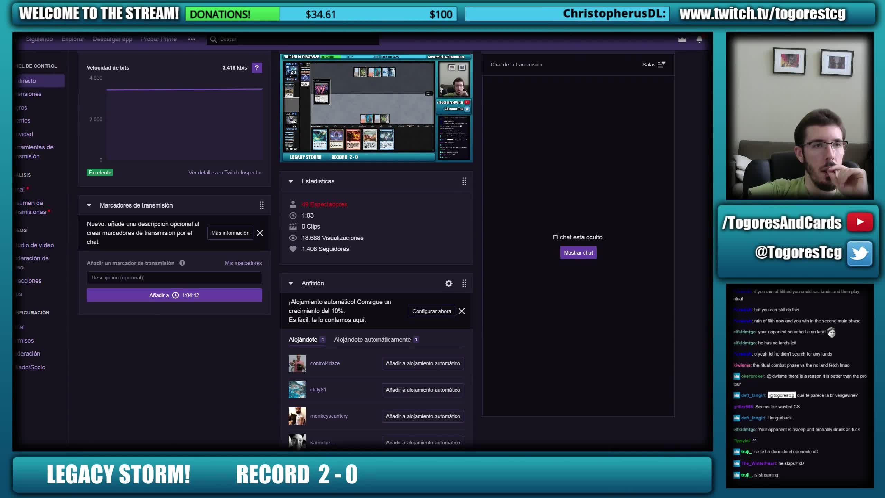The height and width of the screenshot is (498, 885).
Task: Select the directo sidebar item
Action: [x=39, y=81]
